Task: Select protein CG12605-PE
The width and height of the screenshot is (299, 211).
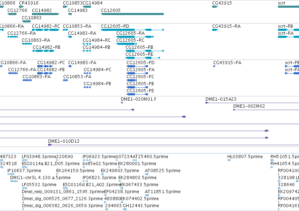Action: pos(140,91)
